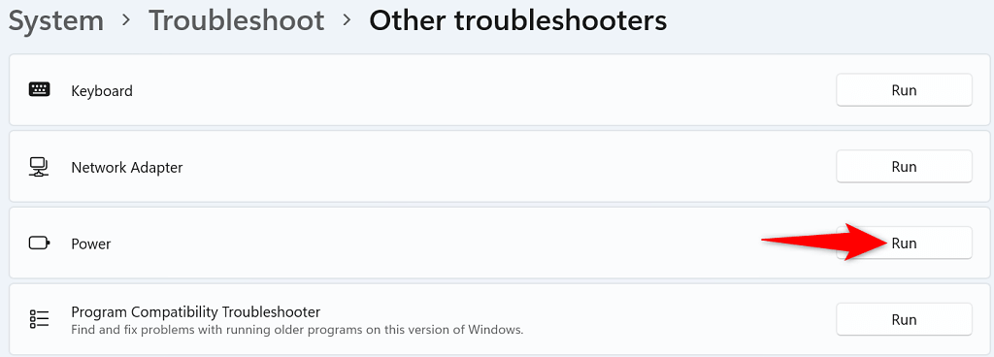This screenshot has width=994, height=357.
Task: Select the Power label text
Action: pos(91,243)
